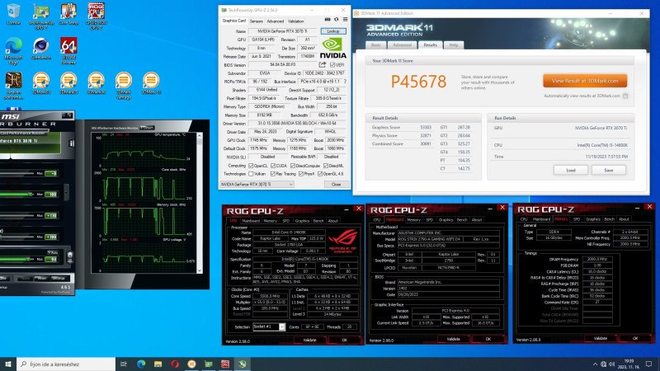Click Close button in GPU-Z
660x371 pixels.
[x=336, y=184]
